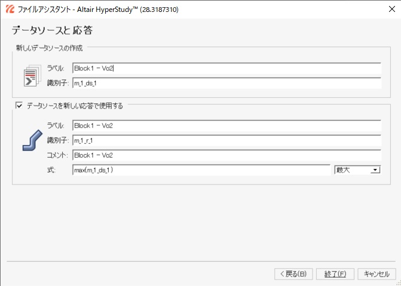Click the identifier field containing m_1_r_1

(x=226, y=140)
